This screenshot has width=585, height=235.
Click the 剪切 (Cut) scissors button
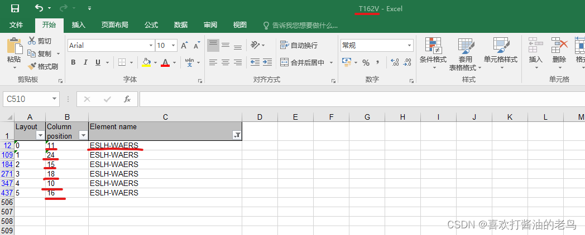coord(40,41)
